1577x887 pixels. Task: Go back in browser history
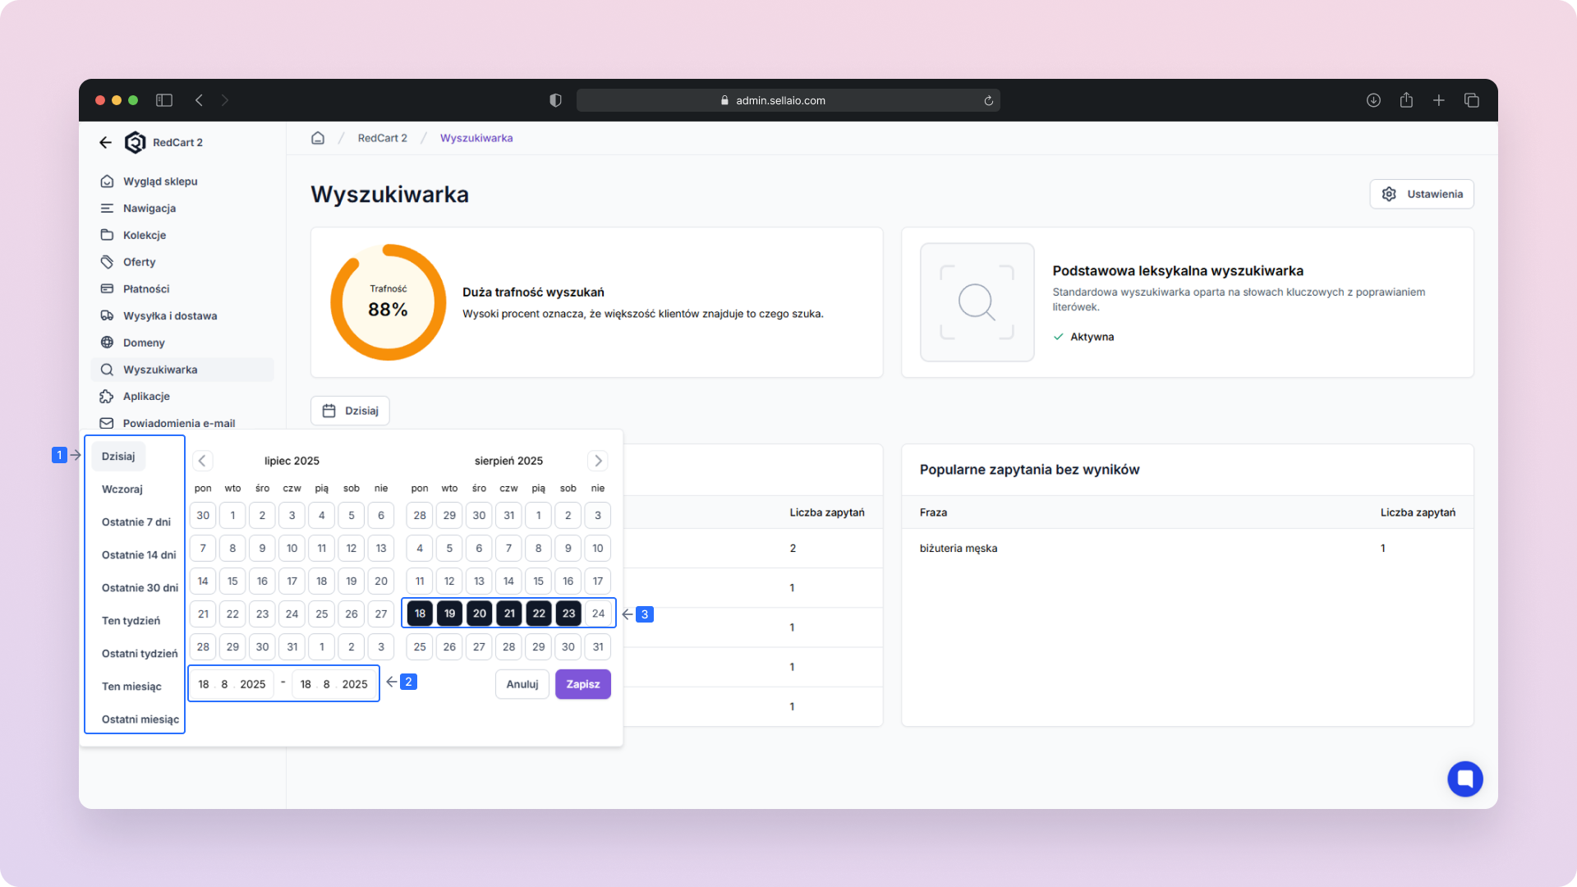199,100
